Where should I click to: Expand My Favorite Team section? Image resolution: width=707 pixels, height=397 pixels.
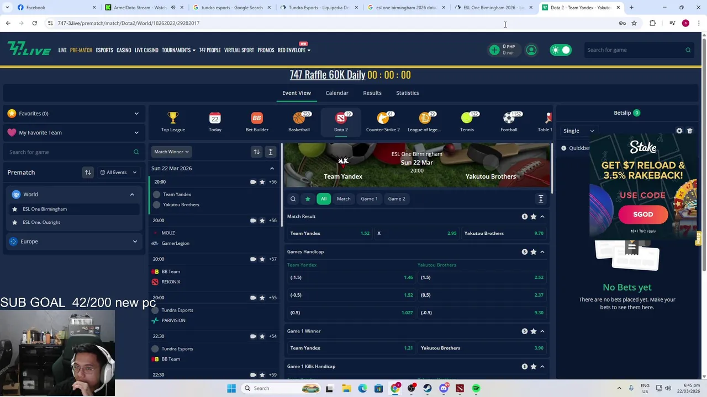coord(73,132)
